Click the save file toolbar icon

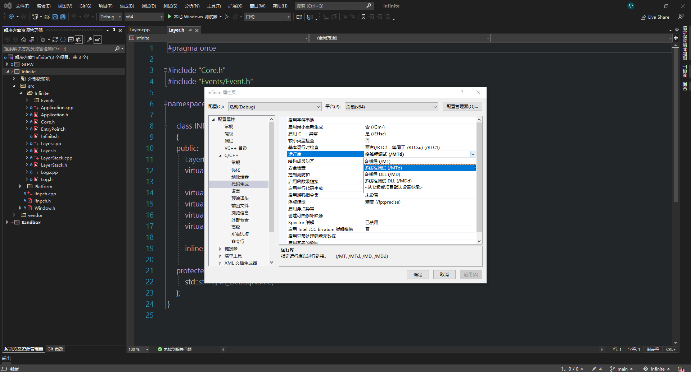click(x=55, y=17)
